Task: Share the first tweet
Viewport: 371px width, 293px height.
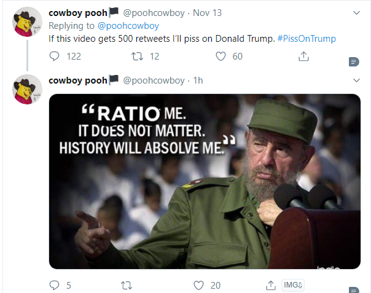Action: (x=303, y=57)
